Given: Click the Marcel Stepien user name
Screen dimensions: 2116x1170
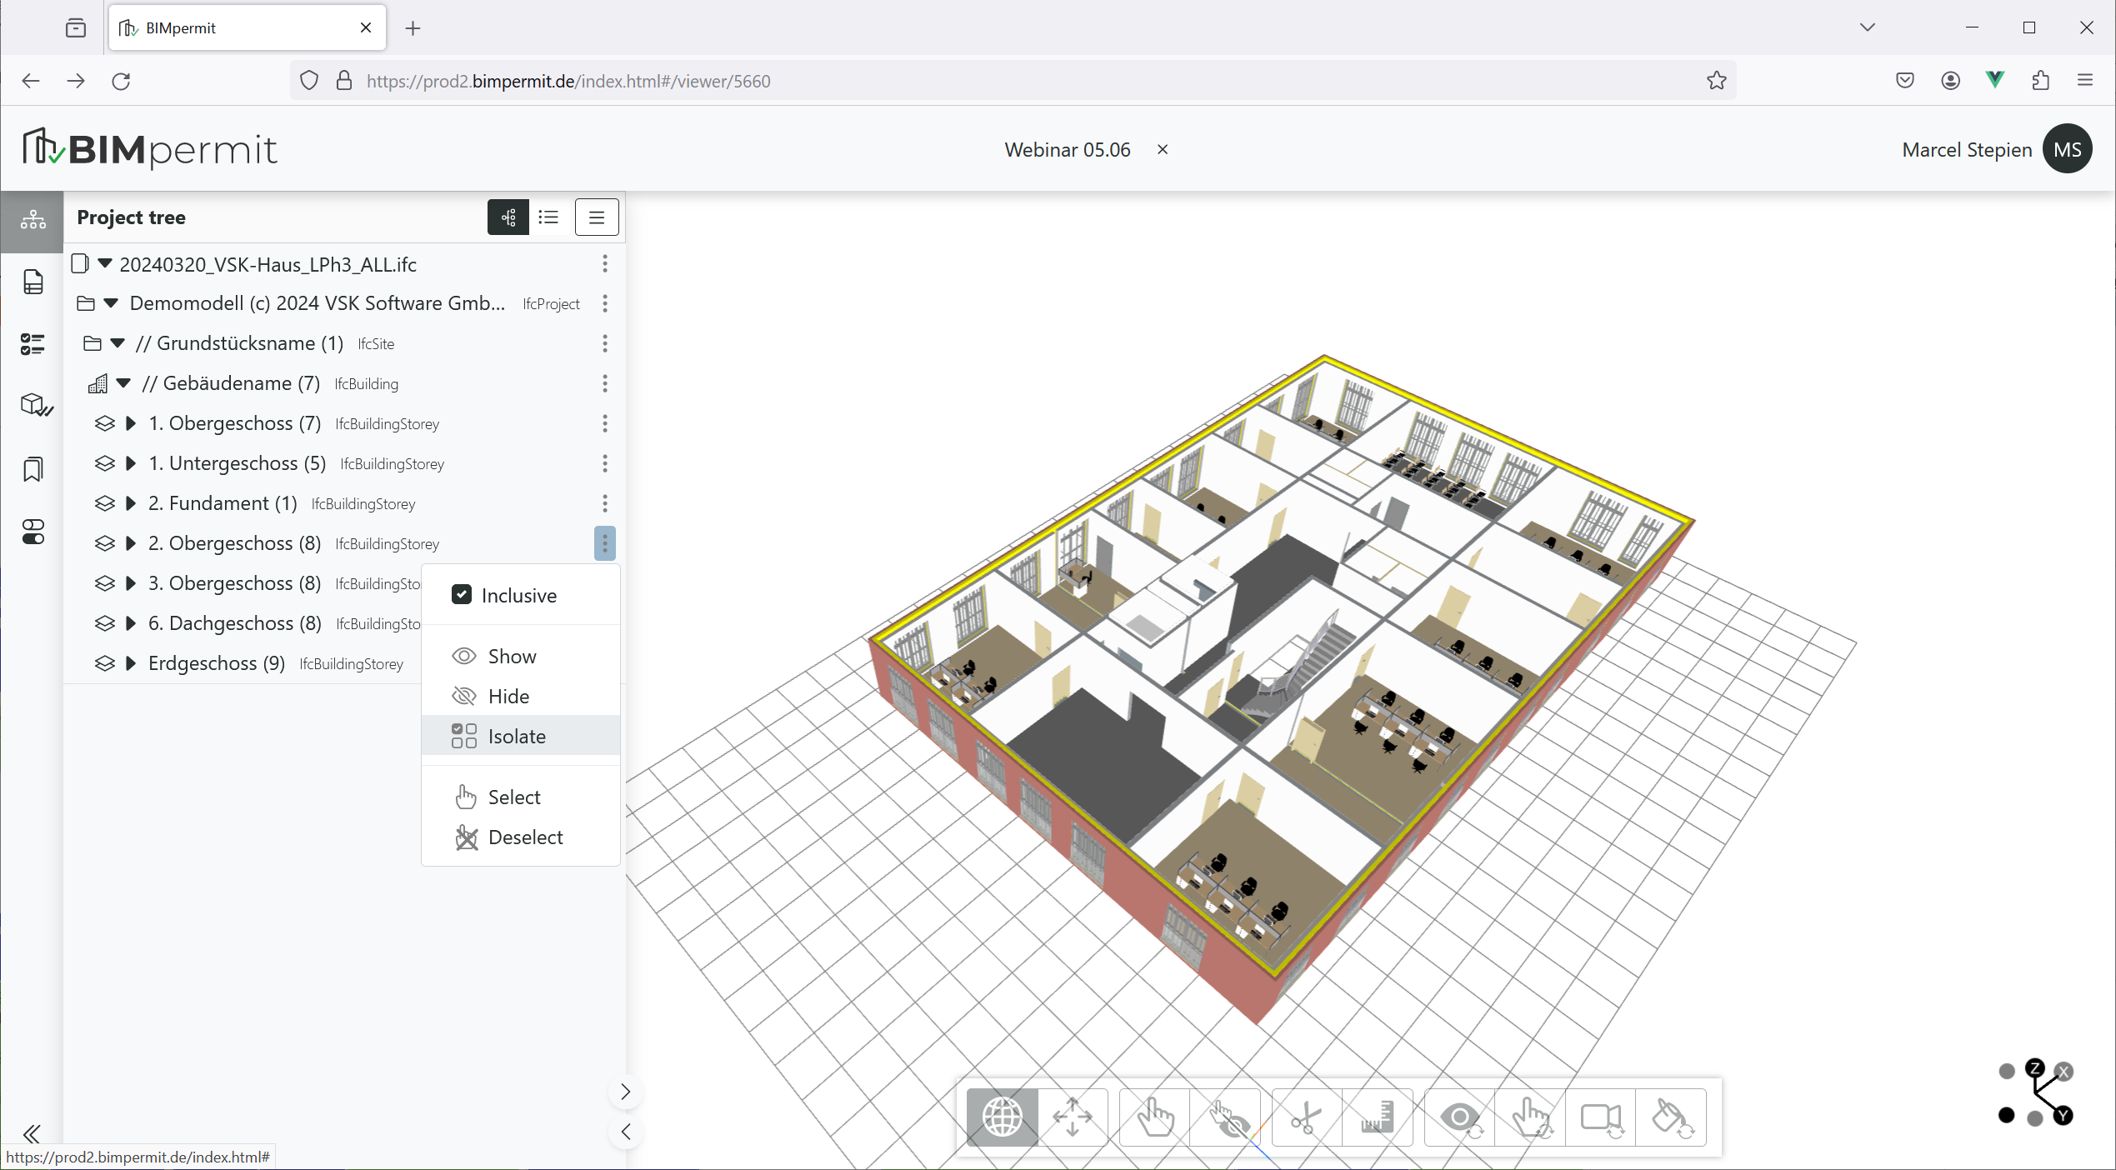Looking at the screenshot, I should [1967, 150].
